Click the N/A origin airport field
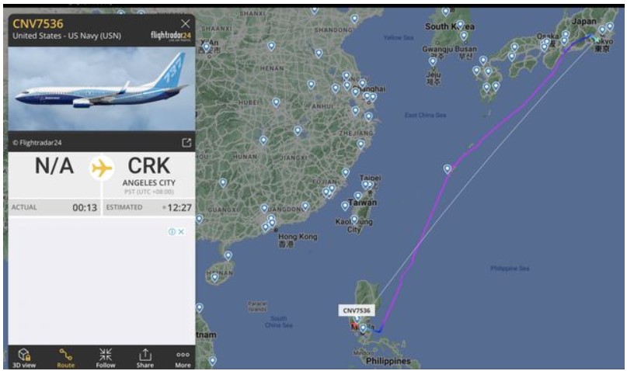 [x=54, y=166]
